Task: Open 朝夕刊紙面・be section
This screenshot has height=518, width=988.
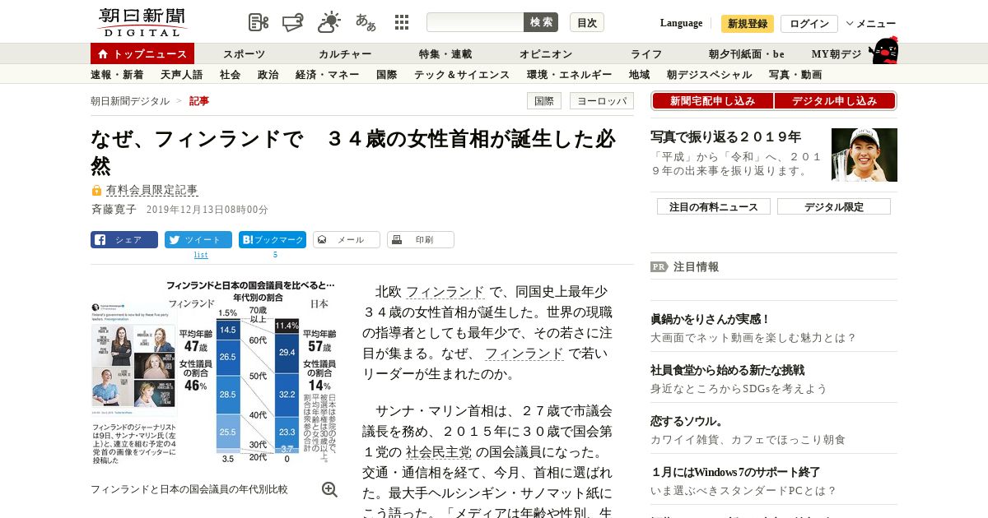Action: [x=747, y=54]
